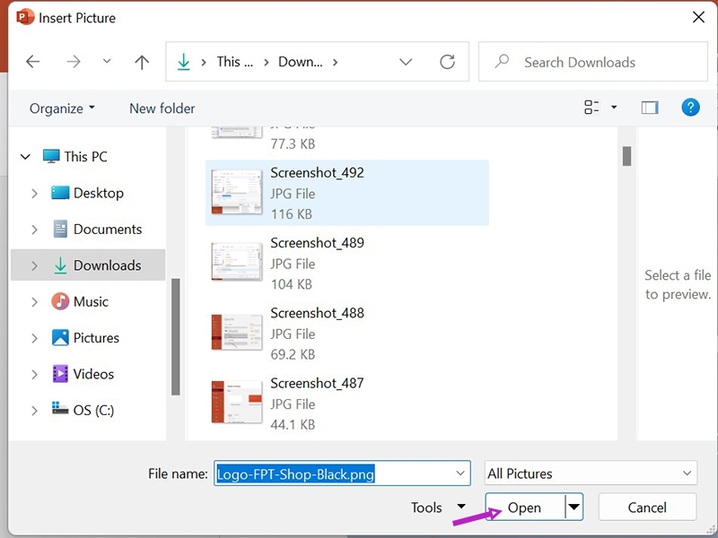Image resolution: width=718 pixels, height=538 pixels.
Task: Click the Search Downloads field
Action: coord(593,62)
